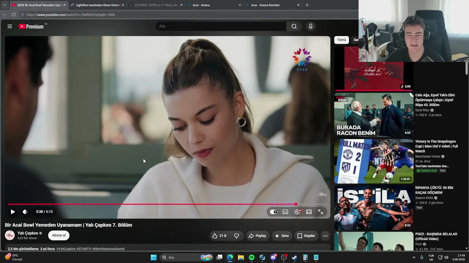Open the Eşref Rüya video thumbnail
The image size is (469, 263).
(374, 115)
